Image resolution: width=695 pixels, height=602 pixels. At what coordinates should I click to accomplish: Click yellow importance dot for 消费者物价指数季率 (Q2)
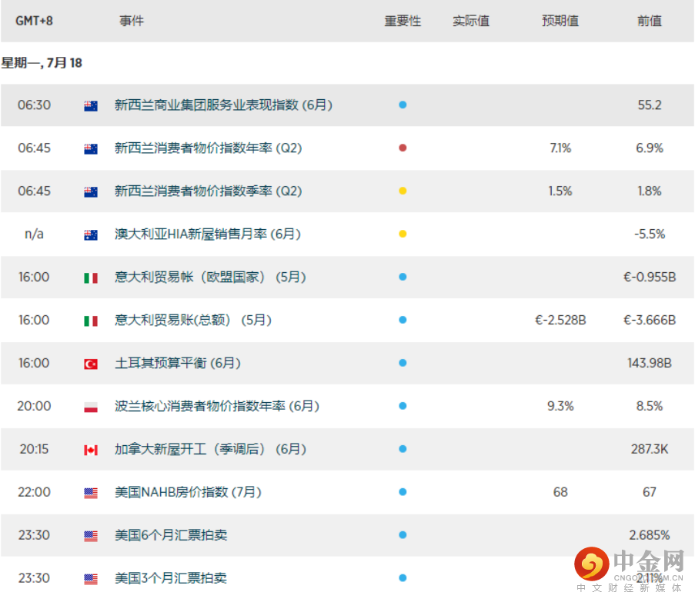coord(403,191)
